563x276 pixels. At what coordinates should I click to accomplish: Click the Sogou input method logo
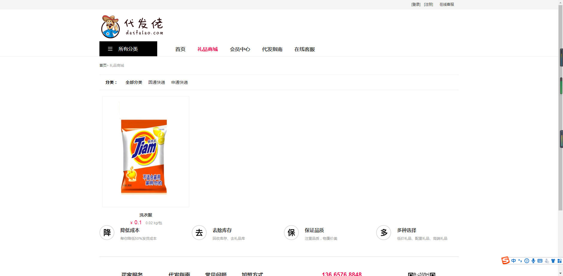pyautogui.click(x=506, y=260)
